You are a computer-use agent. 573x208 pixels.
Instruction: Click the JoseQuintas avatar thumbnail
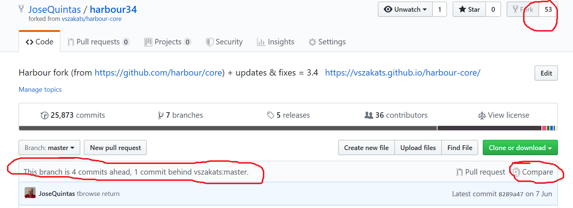[30, 193]
